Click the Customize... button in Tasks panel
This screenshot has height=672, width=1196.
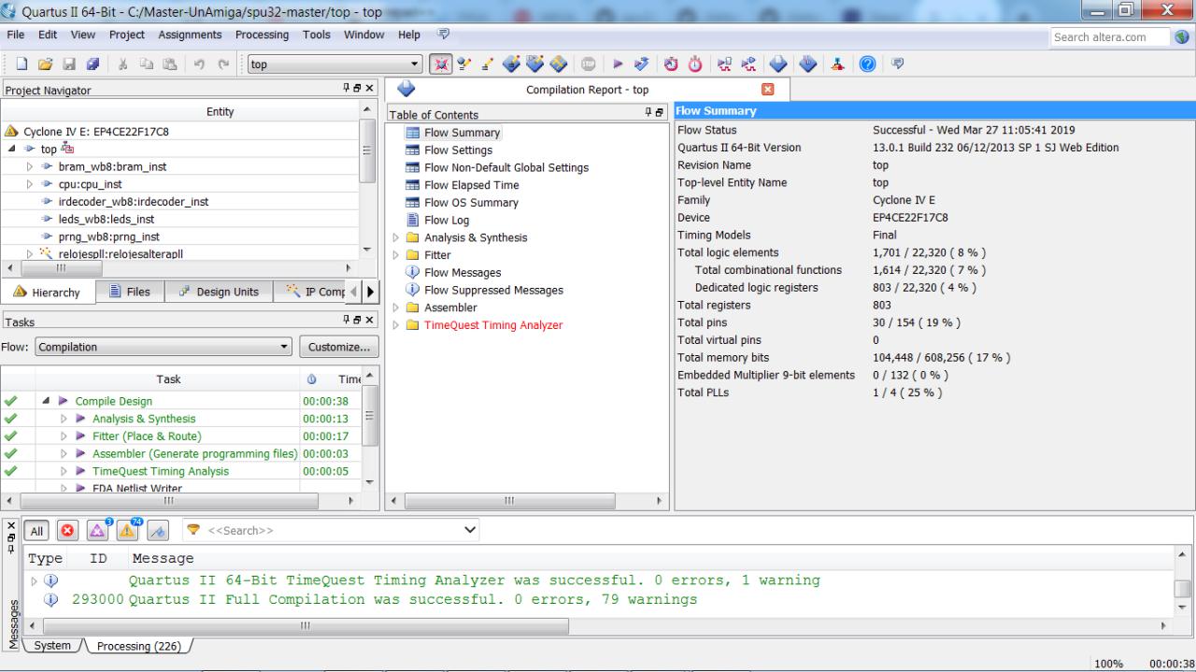pos(338,347)
